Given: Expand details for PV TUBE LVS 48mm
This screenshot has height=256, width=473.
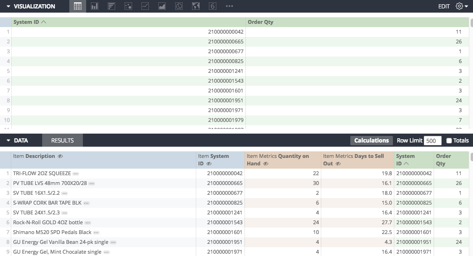Looking at the screenshot, I should point(92,184).
